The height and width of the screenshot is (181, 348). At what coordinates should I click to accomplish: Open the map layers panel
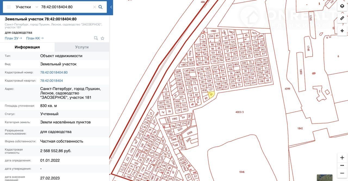[x=342, y=6]
